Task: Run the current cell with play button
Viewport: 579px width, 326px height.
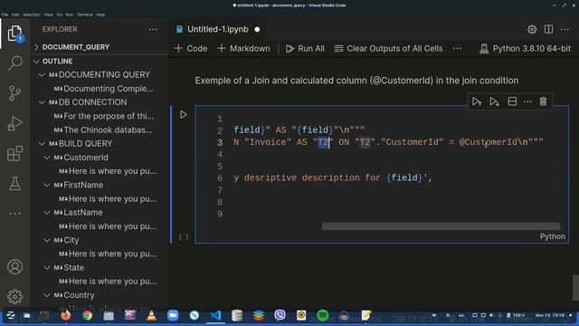Action: [183, 115]
